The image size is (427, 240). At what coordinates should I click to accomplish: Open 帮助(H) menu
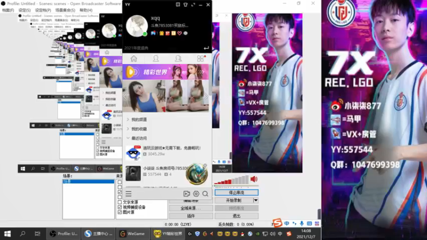click(86, 10)
